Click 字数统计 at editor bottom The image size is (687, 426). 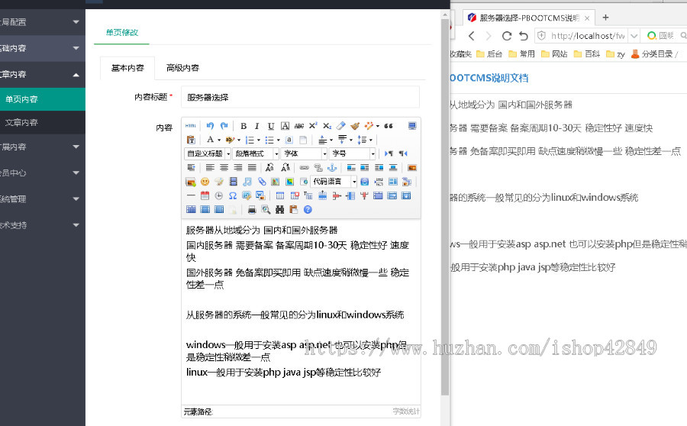[406, 411]
